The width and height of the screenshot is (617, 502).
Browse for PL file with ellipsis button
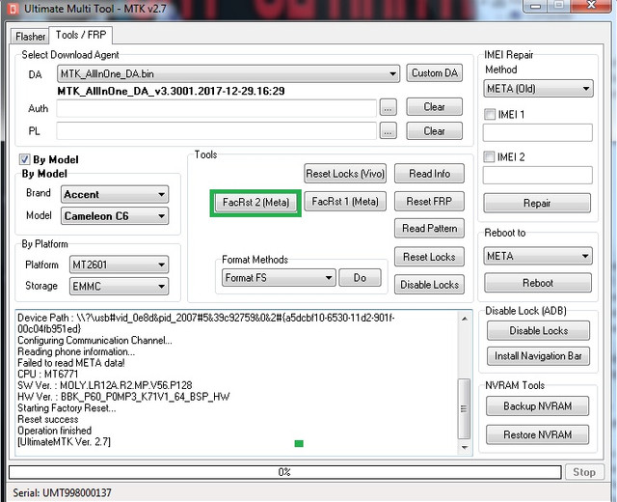(388, 131)
